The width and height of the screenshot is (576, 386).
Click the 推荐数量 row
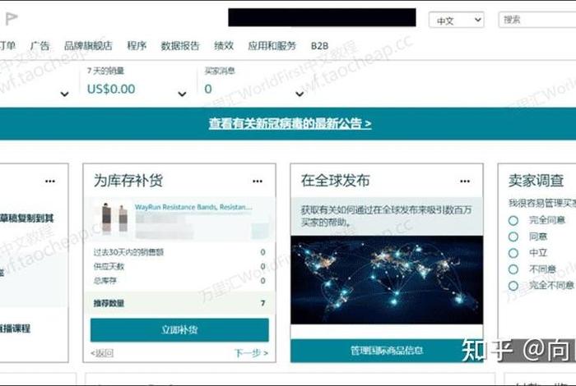[x=179, y=303]
